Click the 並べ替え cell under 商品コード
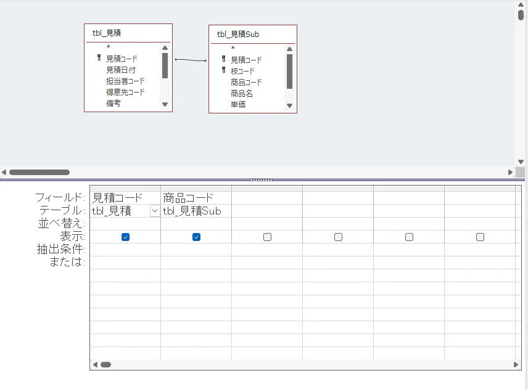528x389 pixels. click(196, 223)
